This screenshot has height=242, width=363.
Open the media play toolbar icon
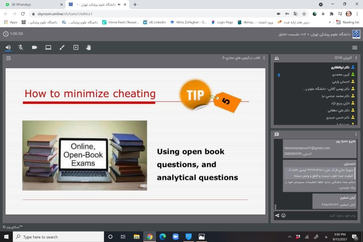point(76,47)
